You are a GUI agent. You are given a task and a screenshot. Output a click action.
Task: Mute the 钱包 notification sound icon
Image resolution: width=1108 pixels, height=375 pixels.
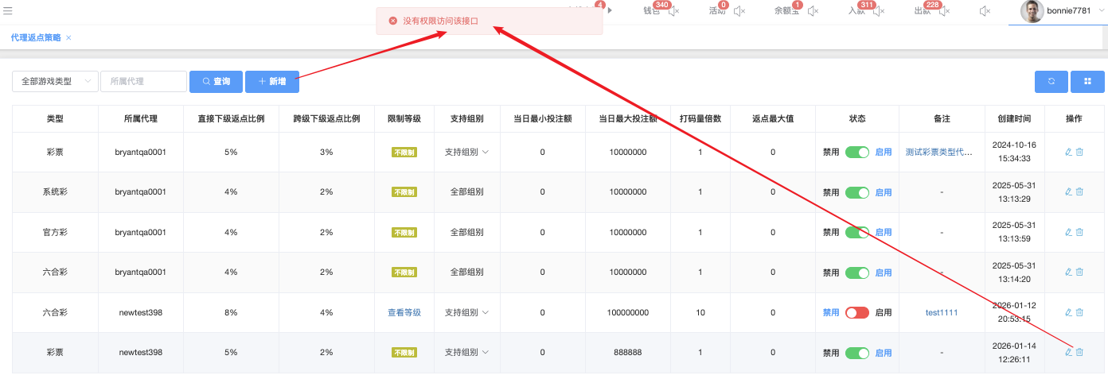pyautogui.click(x=673, y=11)
